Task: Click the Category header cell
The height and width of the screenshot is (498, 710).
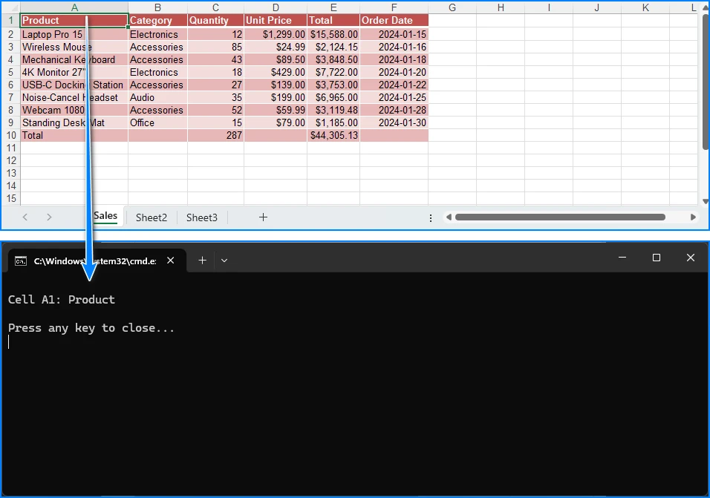Action: pyautogui.click(x=157, y=20)
